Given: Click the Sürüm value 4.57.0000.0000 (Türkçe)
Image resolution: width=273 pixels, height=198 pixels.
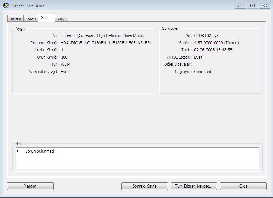Looking at the screenshot, I should tap(216, 43).
